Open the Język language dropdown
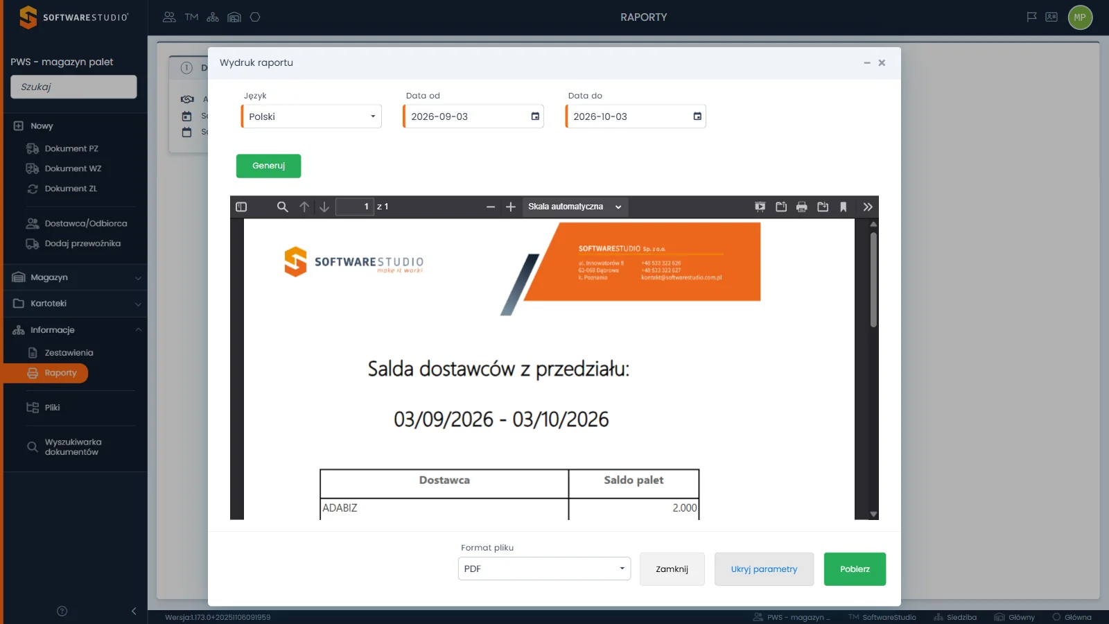Image resolution: width=1109 pixels, height=624 pixels. (x=311, y=116)
